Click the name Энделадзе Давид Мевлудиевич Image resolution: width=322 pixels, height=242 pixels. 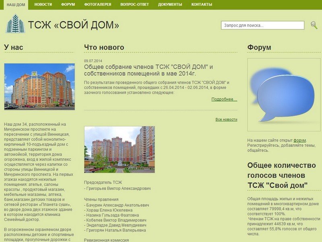pyautogui.click(x=116, y=225)
